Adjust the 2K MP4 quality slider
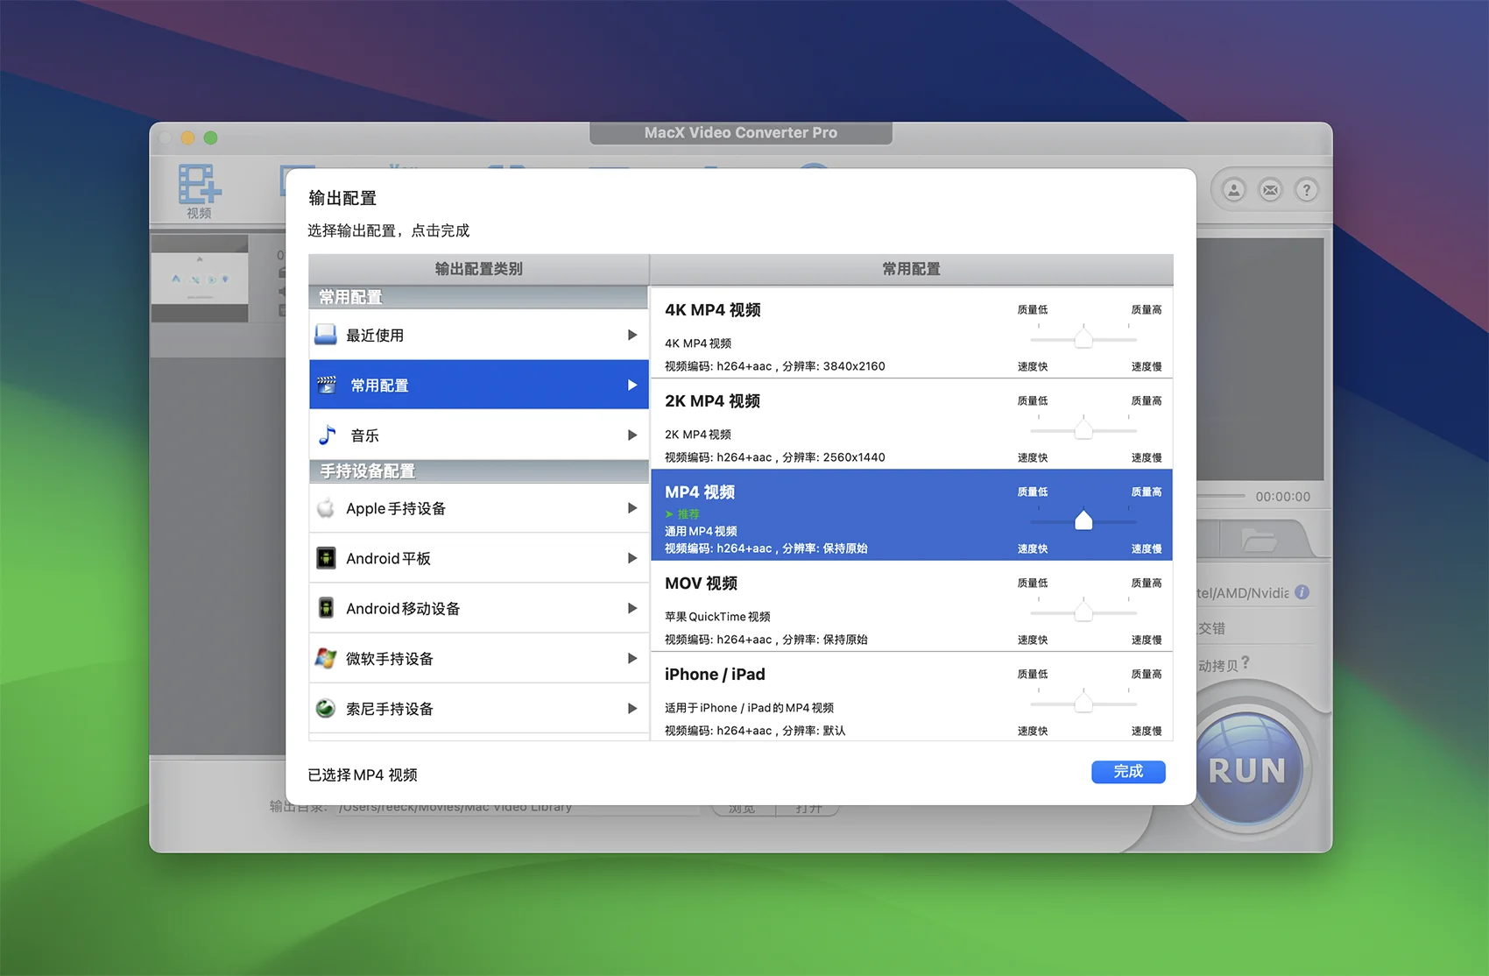The height and width of the screenshot is (976, 1489). 1083,429
